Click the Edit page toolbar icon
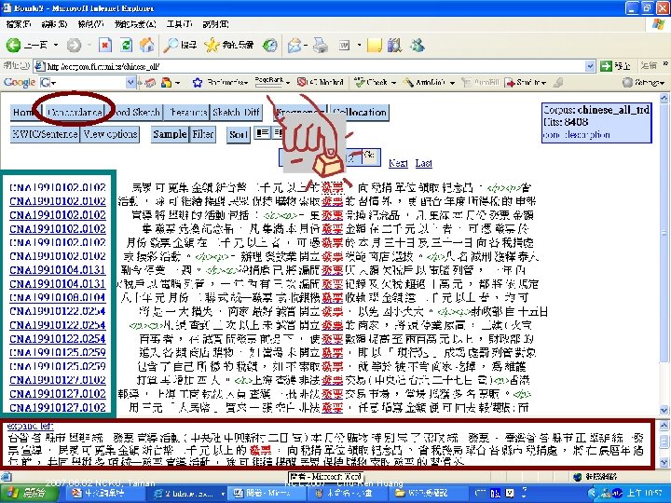The width and height of the screenshot is (671, 503). pyautogui.click(x=345, y=45)
